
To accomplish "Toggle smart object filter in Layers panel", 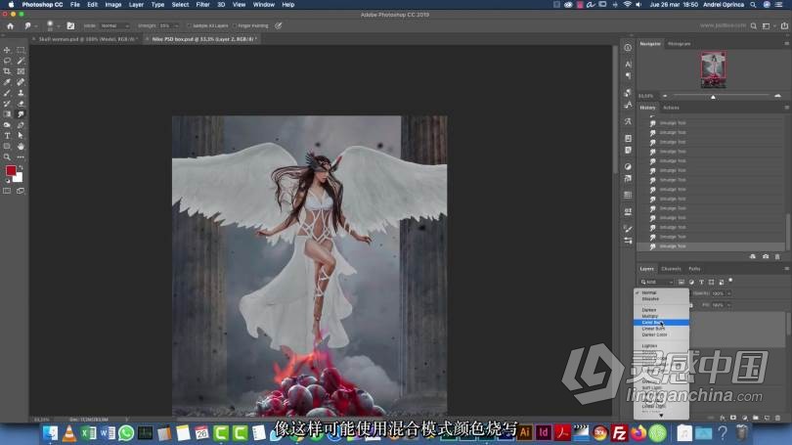I will 722,282.
